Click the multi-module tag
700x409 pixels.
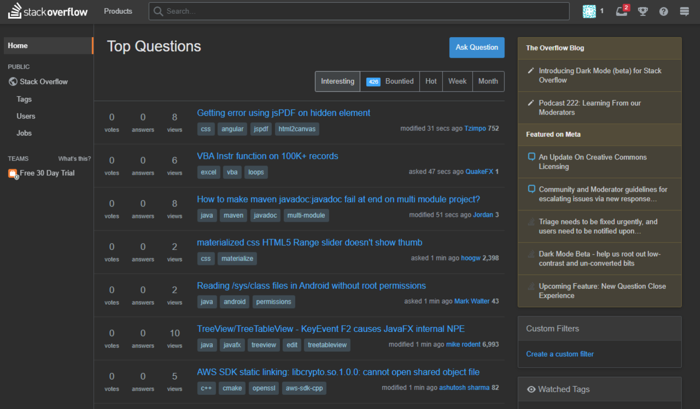tap(306, 215)
